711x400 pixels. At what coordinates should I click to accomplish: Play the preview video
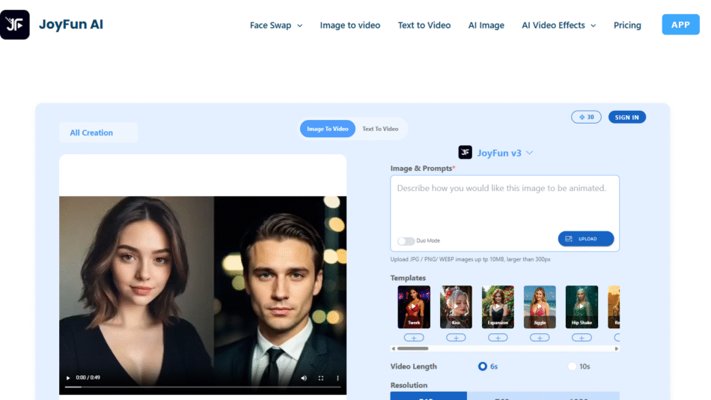pos(68,378)
